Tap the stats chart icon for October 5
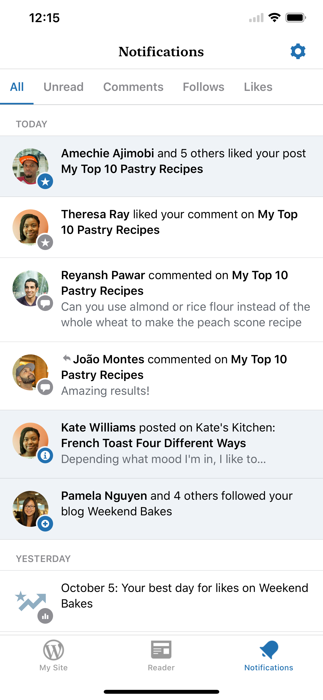The image size is (323, 700). [x=45, y=616]
